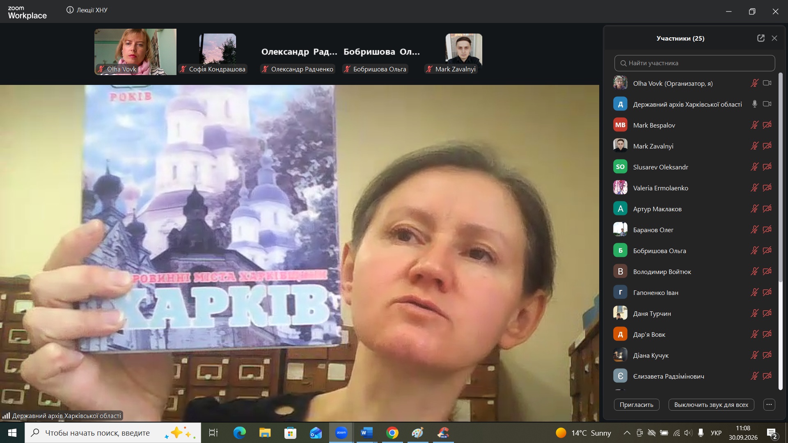Click Выключить звук для всех button
788x443 pixels.
point(711,404)
